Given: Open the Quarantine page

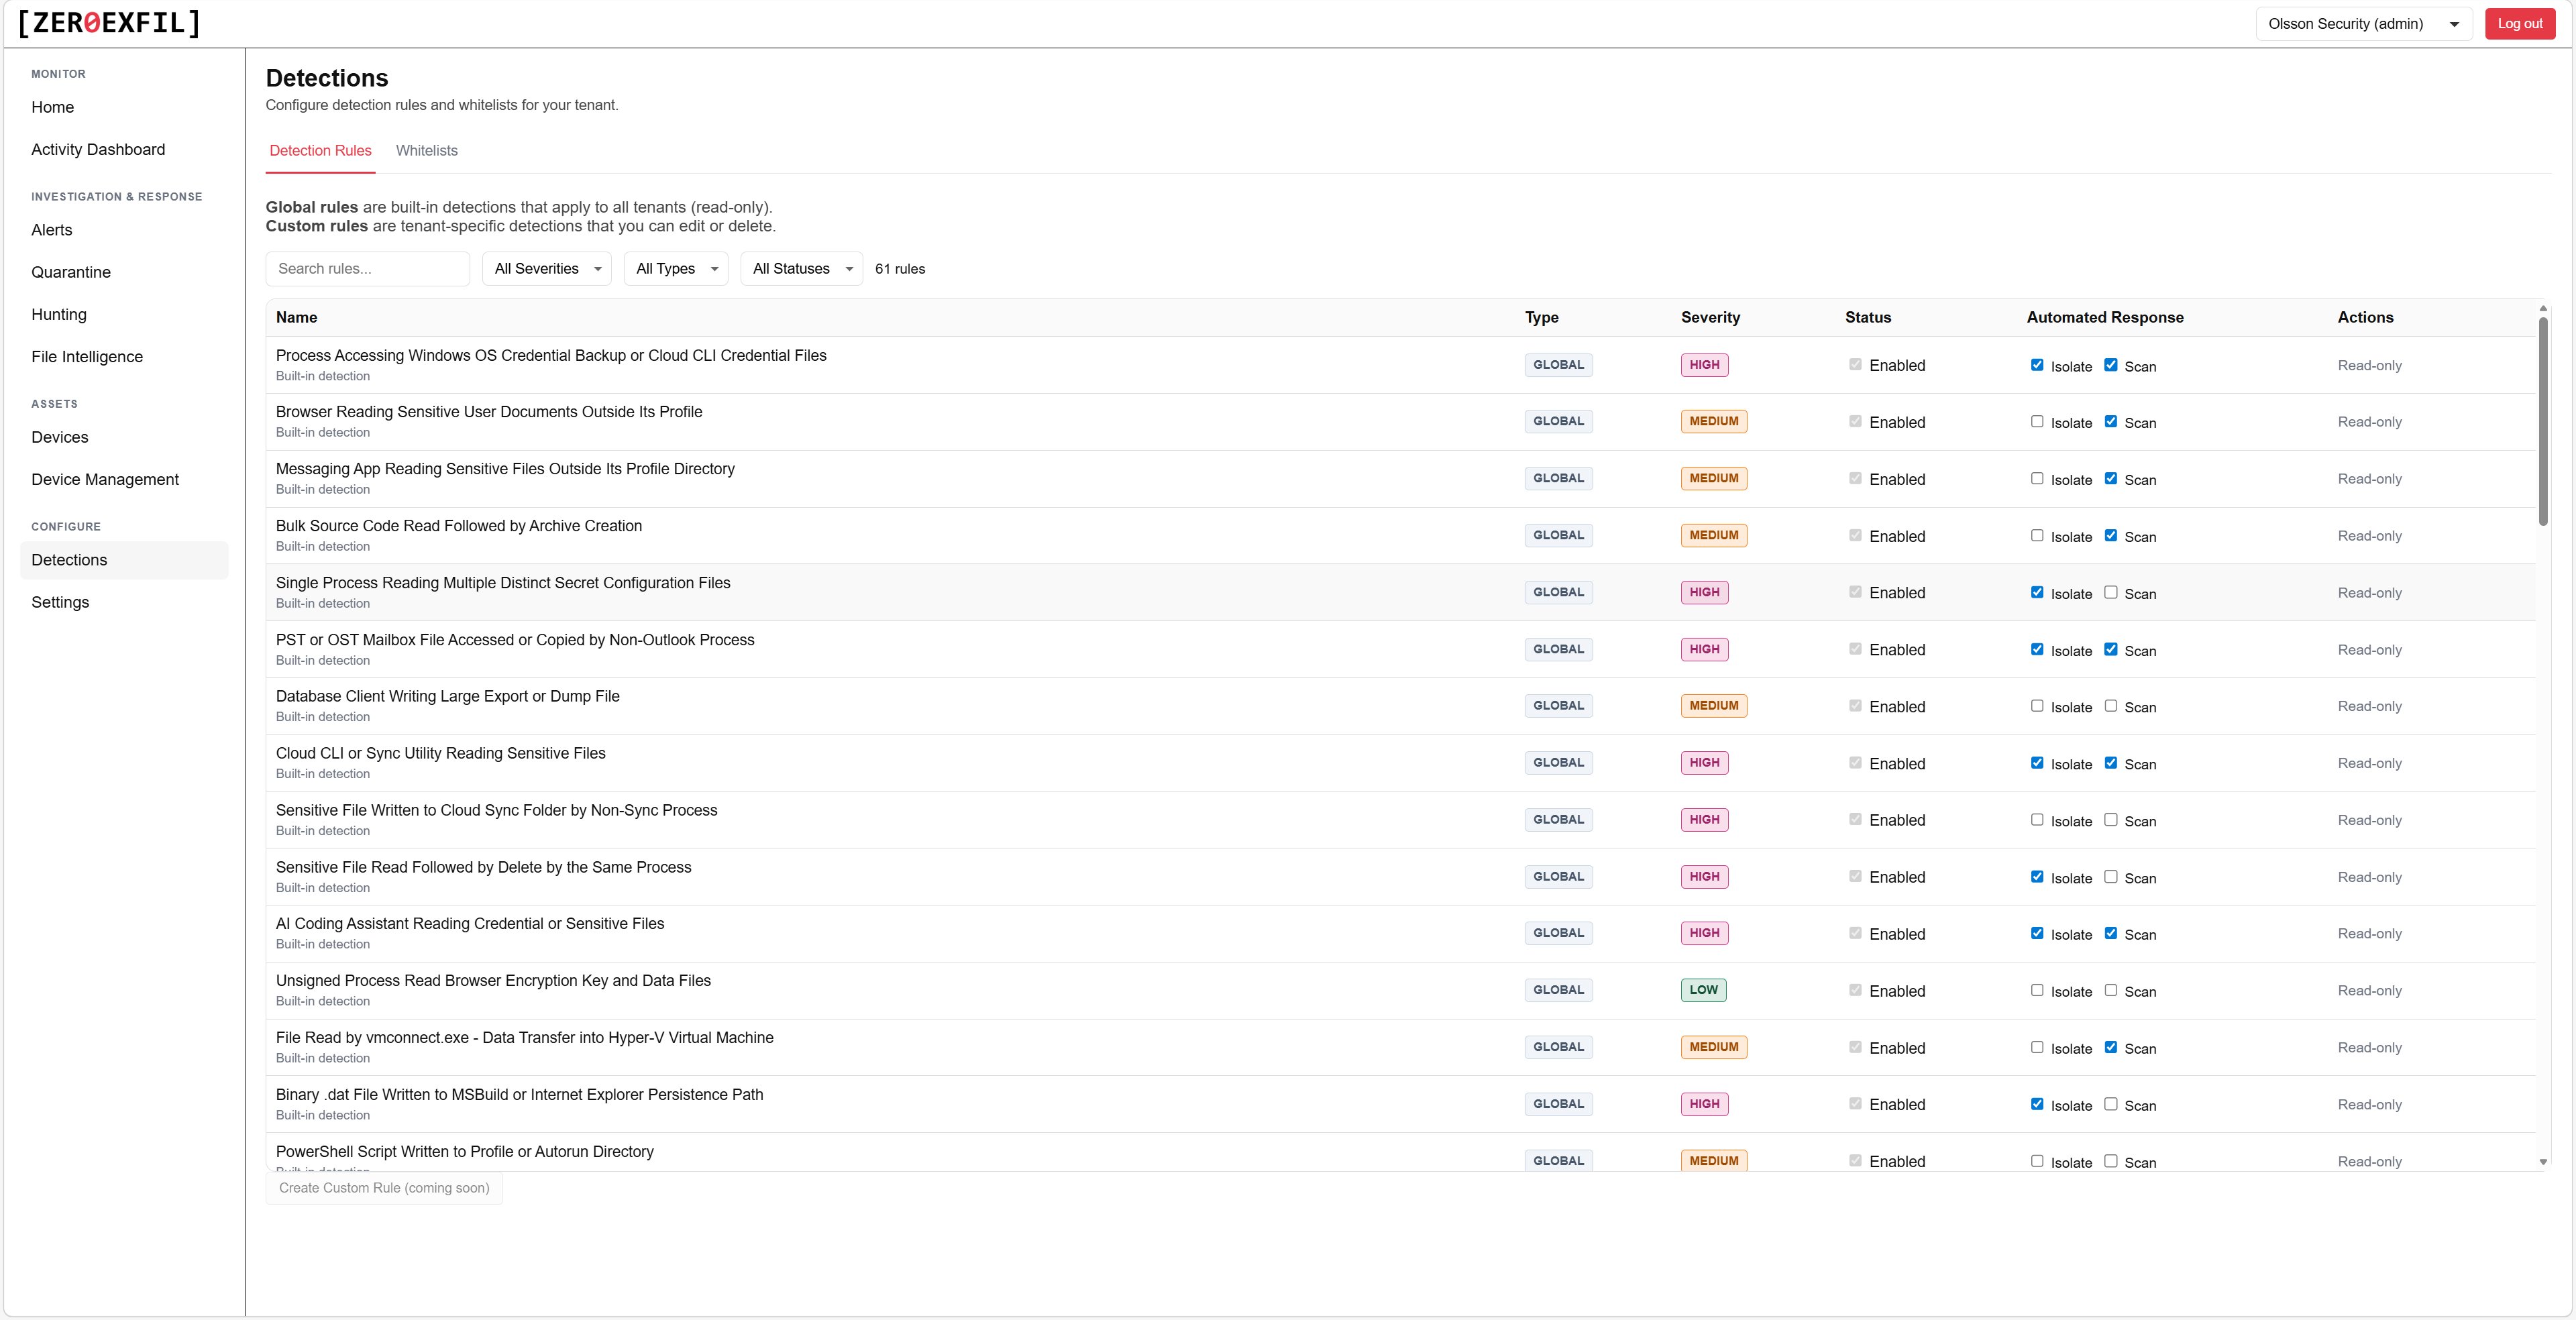Looking at the screenshot, I should pyautogui.click(x=71, y=271).
